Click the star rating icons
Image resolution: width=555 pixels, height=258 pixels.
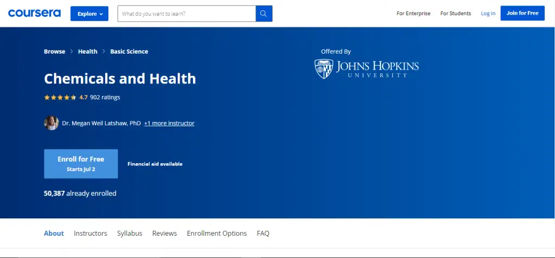[60, 98]
